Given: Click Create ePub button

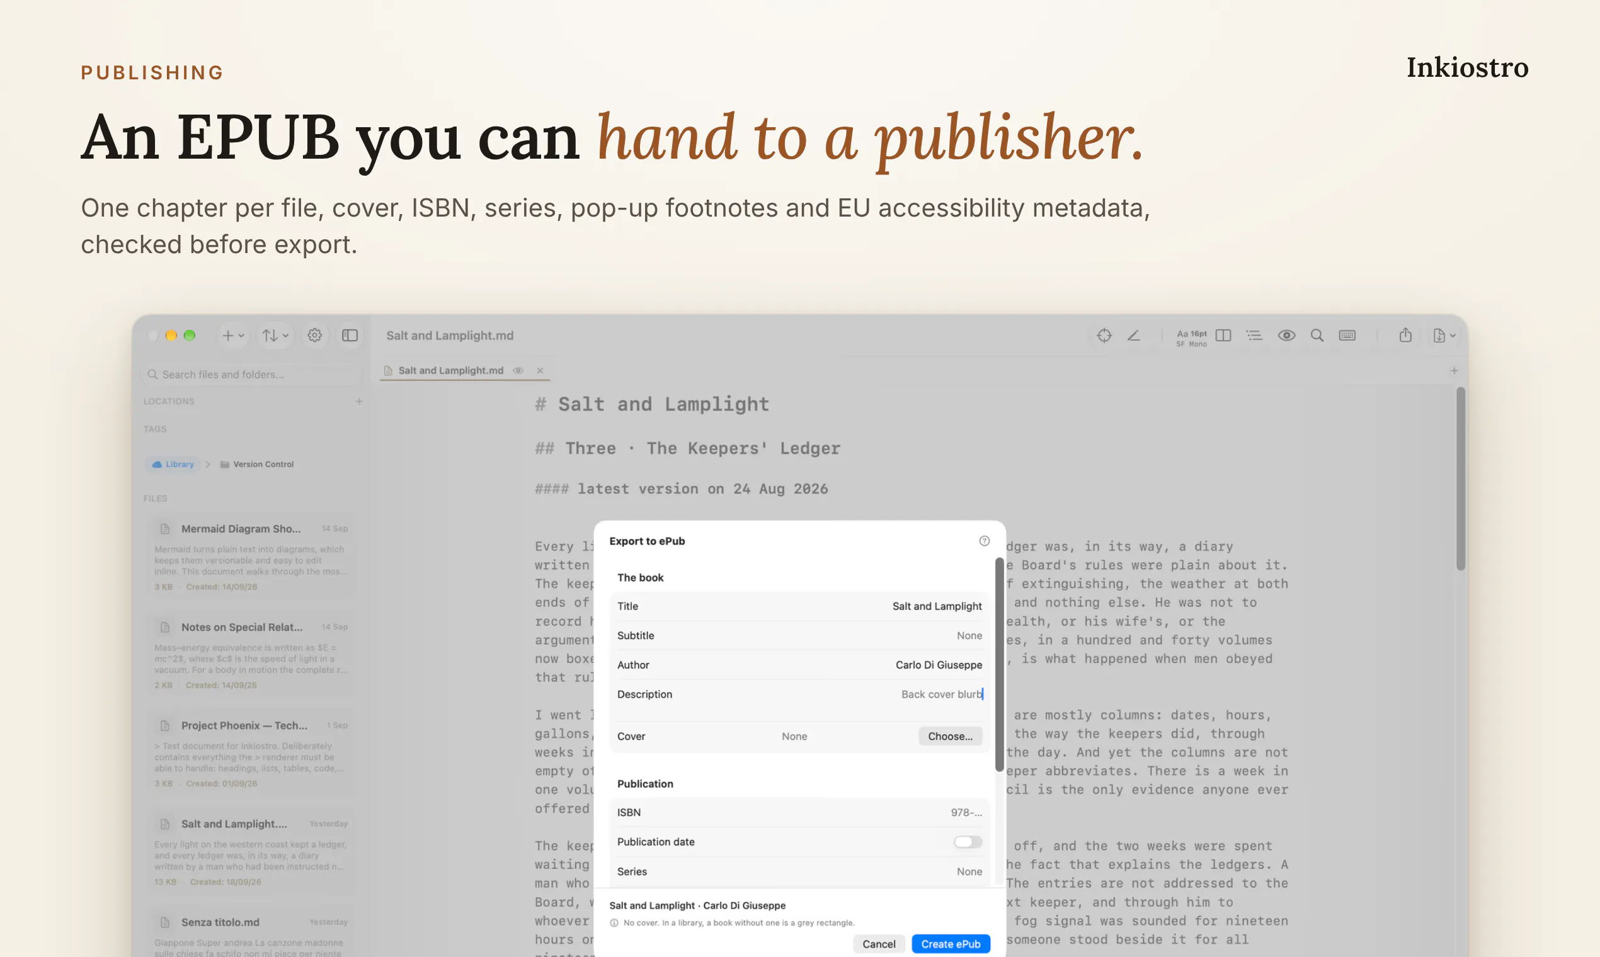Looking at the screenshot, I should click(x=951, y=944).
